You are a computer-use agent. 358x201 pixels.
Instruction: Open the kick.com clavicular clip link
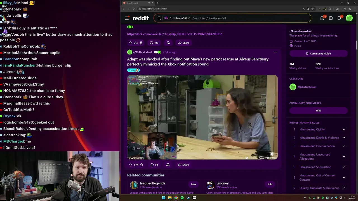(175, 34)
